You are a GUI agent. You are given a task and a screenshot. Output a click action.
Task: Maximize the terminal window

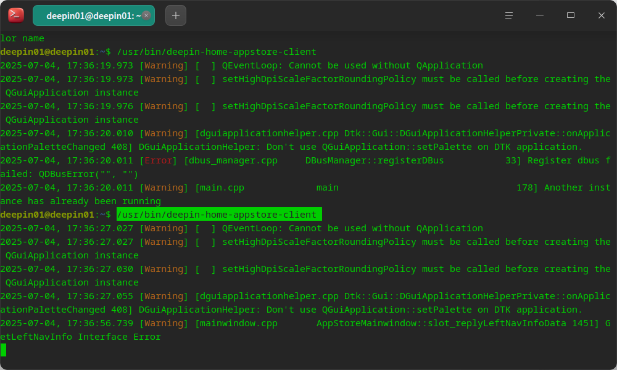click(571, 15)
